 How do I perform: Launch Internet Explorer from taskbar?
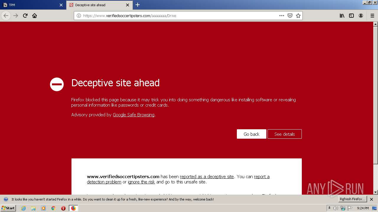(23, 208)
